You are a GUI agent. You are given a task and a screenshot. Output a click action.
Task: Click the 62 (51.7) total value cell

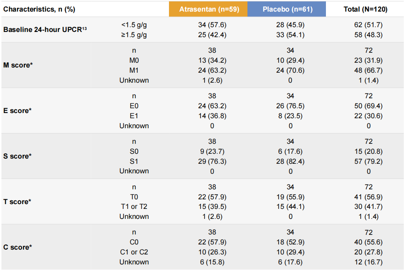(x=369, y=25)
